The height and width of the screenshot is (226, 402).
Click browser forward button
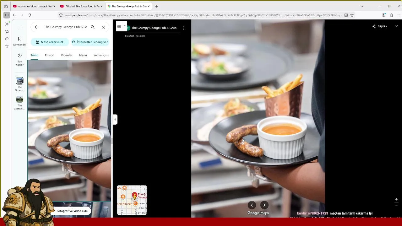(x=22, y=15)
